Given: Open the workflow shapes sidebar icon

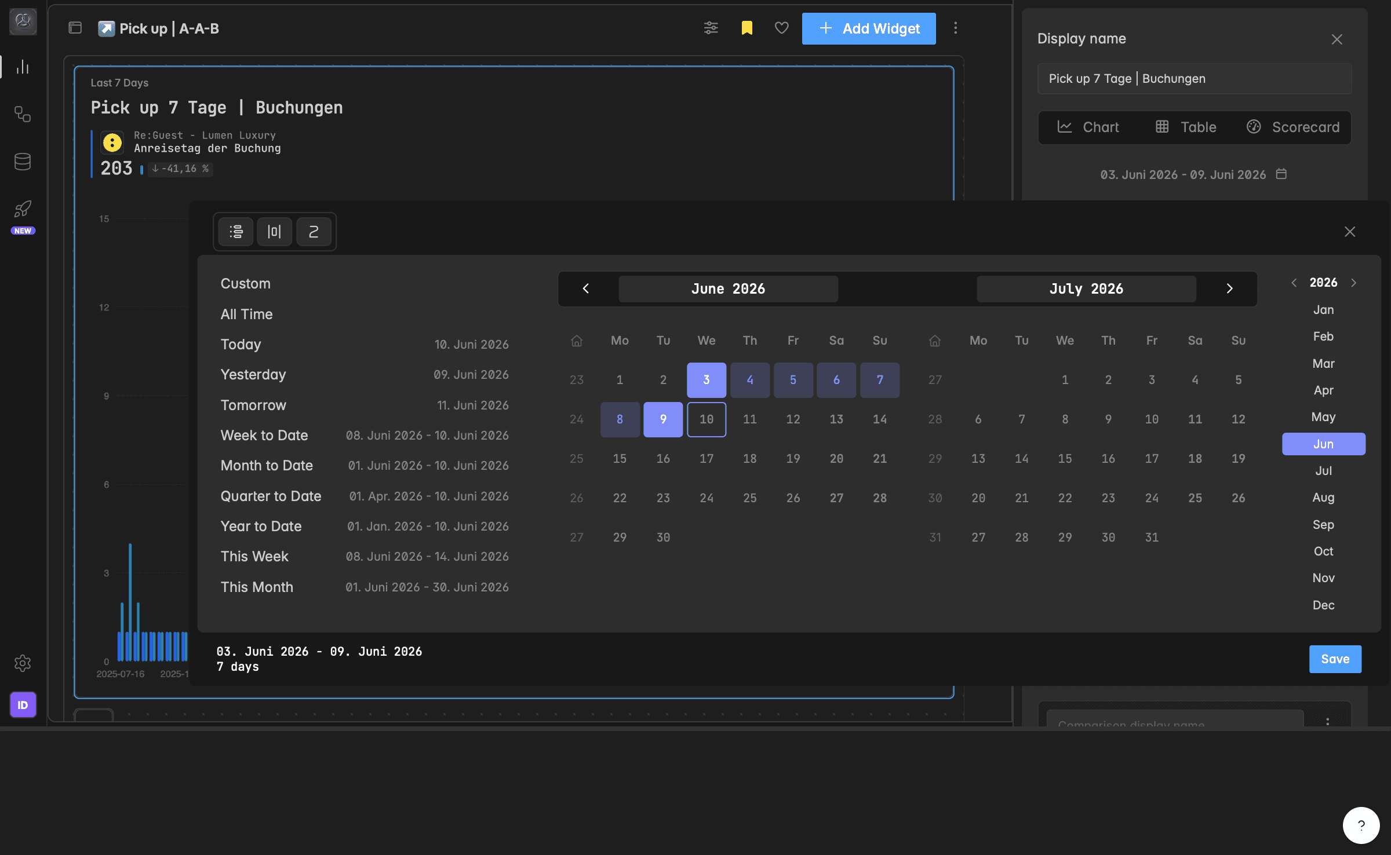Looking at the screenshot, I should pyautogui.click(x=23, y=114).
